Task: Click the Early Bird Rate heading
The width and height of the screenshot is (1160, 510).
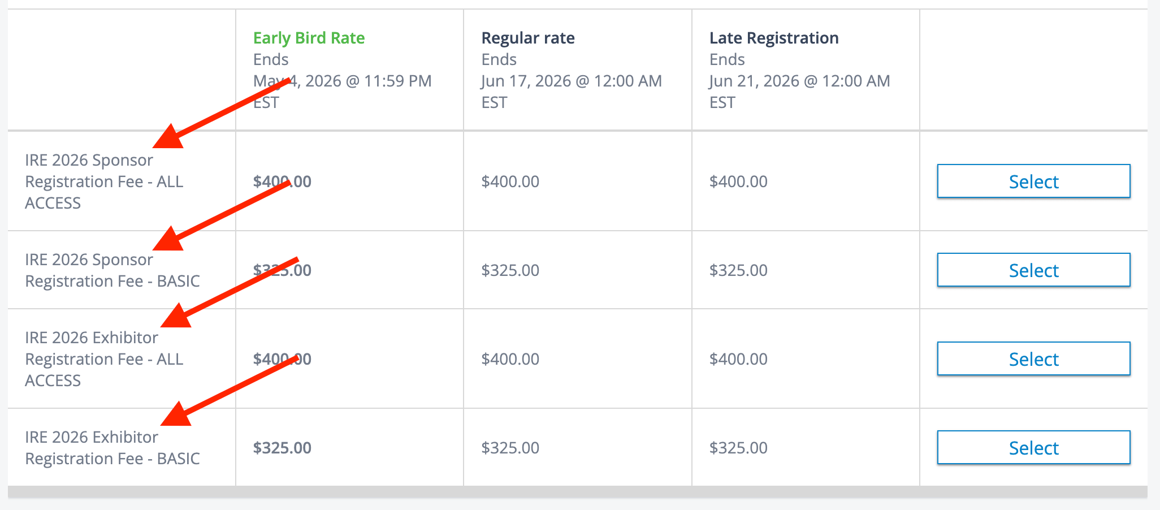Action: click(x=309, y=38)
